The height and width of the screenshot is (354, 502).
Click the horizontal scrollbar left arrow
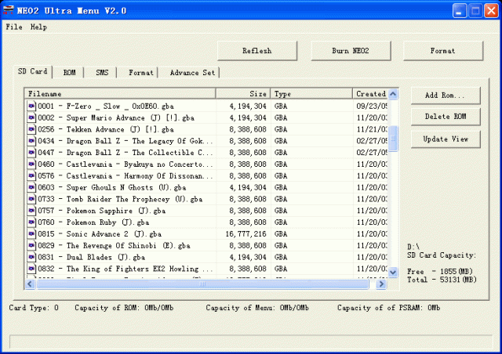[30, 284]
